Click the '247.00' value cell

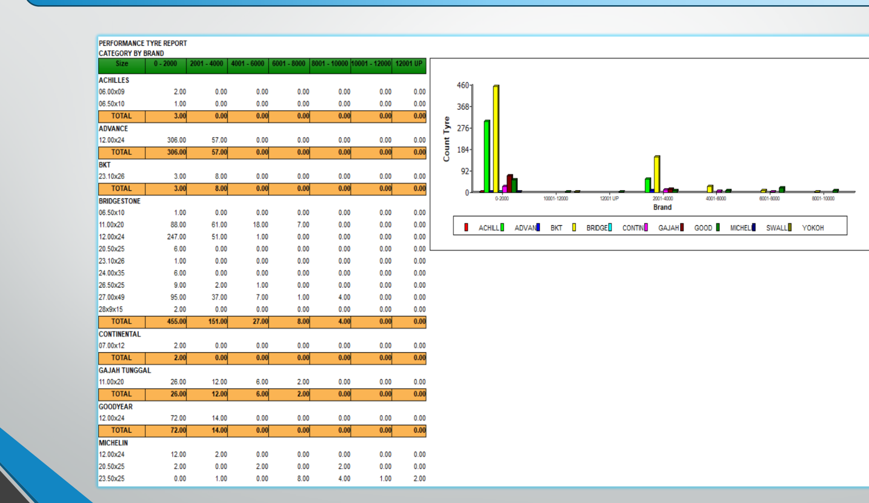point(176,237)
